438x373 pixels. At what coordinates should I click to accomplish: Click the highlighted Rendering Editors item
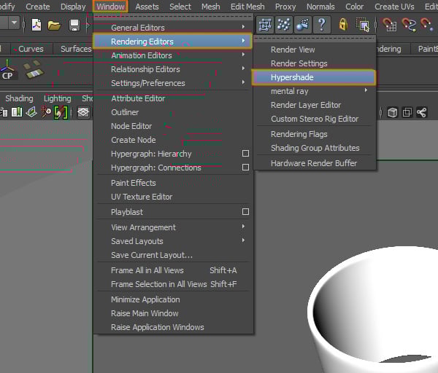(173, 42)
